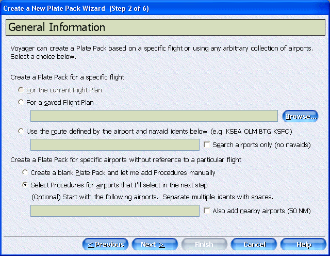Click the 'General Information' heading
Image resolution: width=330 pixels, height=256 pixels.
coord(57,27)
